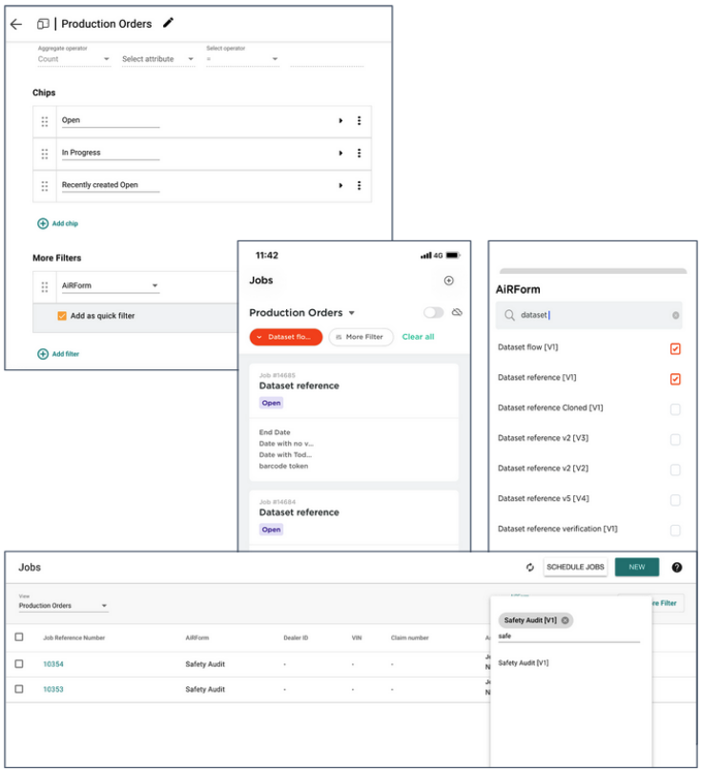Toggle the Add as quick filter checkbox

click(62, 316)
